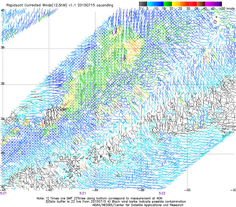Screen dimensions: 236x207
Task: Click the legend's '40' knots tick label
Action: (205, 8)
